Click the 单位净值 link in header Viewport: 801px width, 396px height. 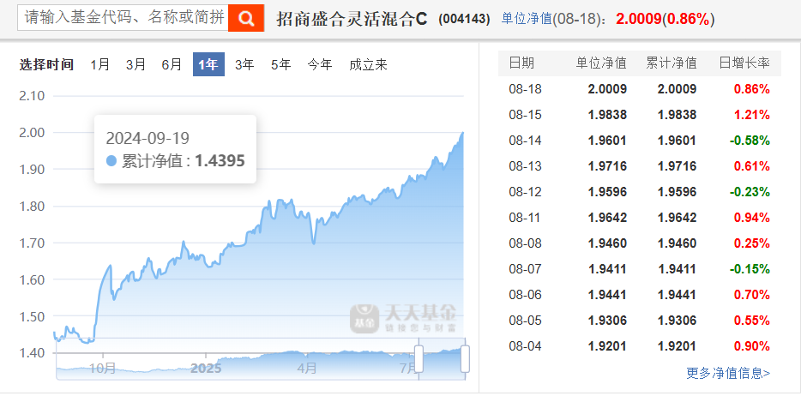pos(527,19)
